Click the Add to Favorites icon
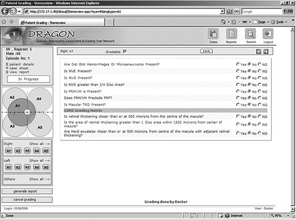Viewport: 296px width, 220px height. (x=12, y=22)
